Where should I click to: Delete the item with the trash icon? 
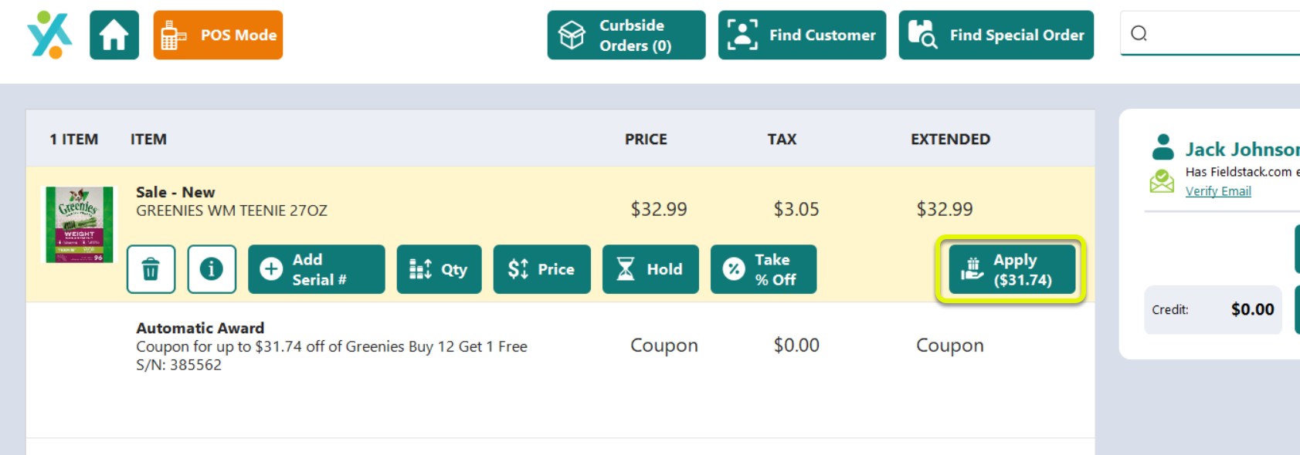[151, 269]
